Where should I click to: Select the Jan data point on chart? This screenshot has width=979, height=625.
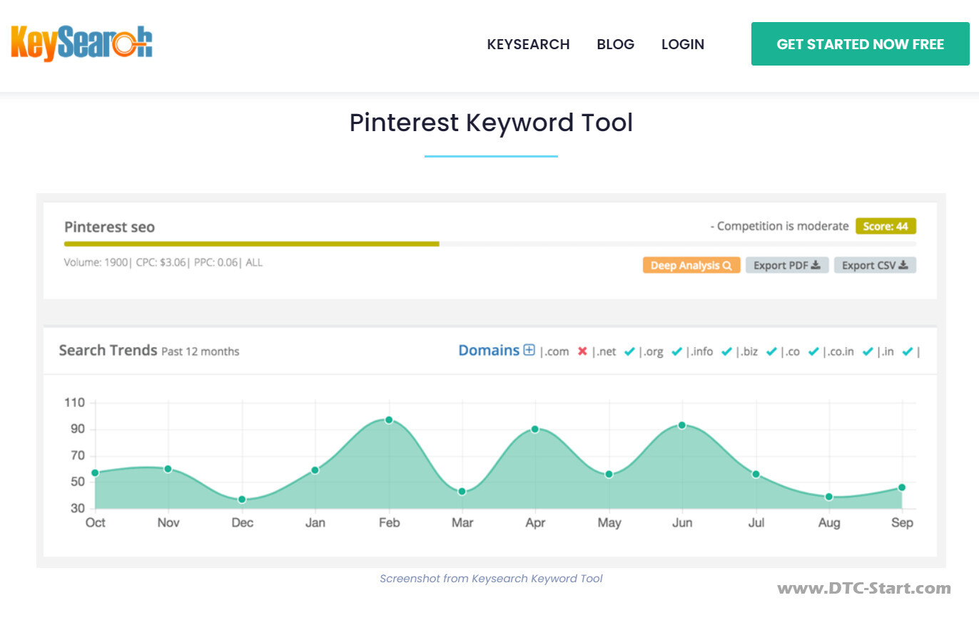315,470
